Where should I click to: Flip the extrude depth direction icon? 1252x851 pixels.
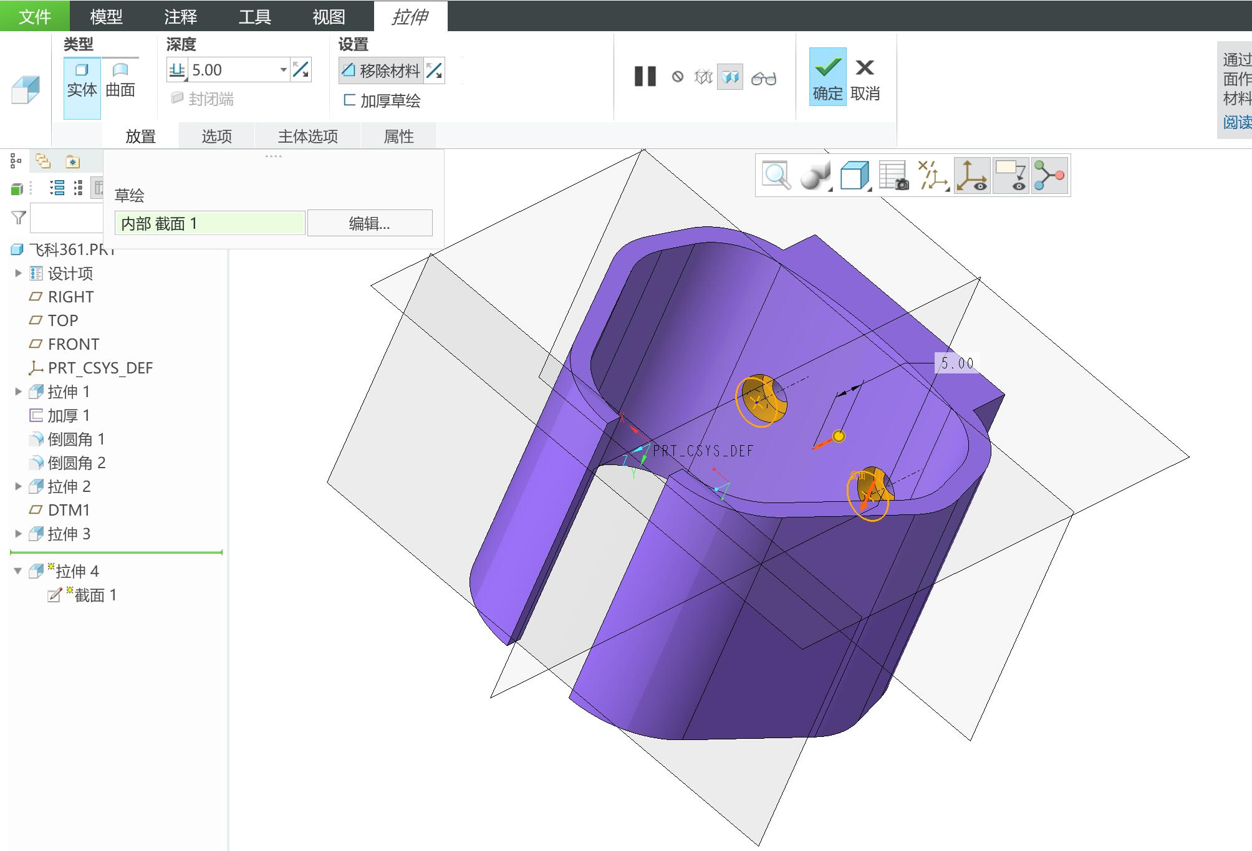[x=301, y=70]
